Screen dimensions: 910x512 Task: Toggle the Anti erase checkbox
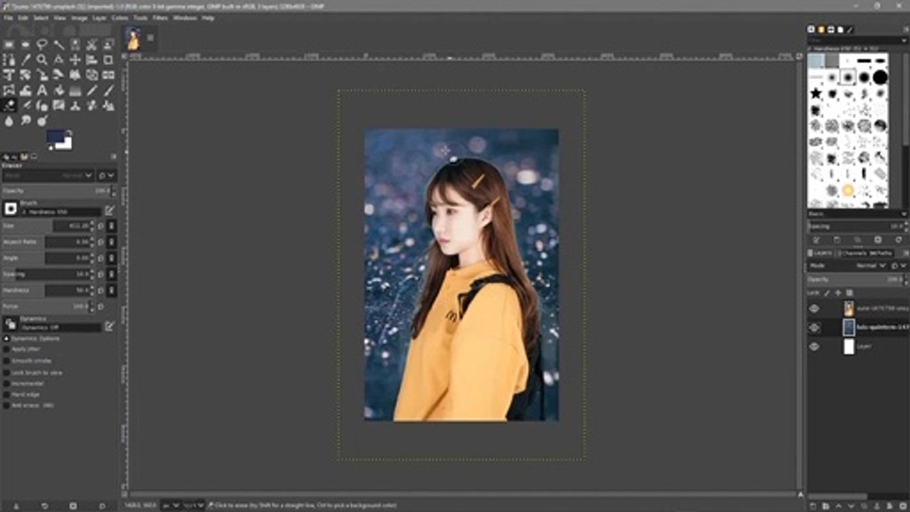(x=7, y=405)
